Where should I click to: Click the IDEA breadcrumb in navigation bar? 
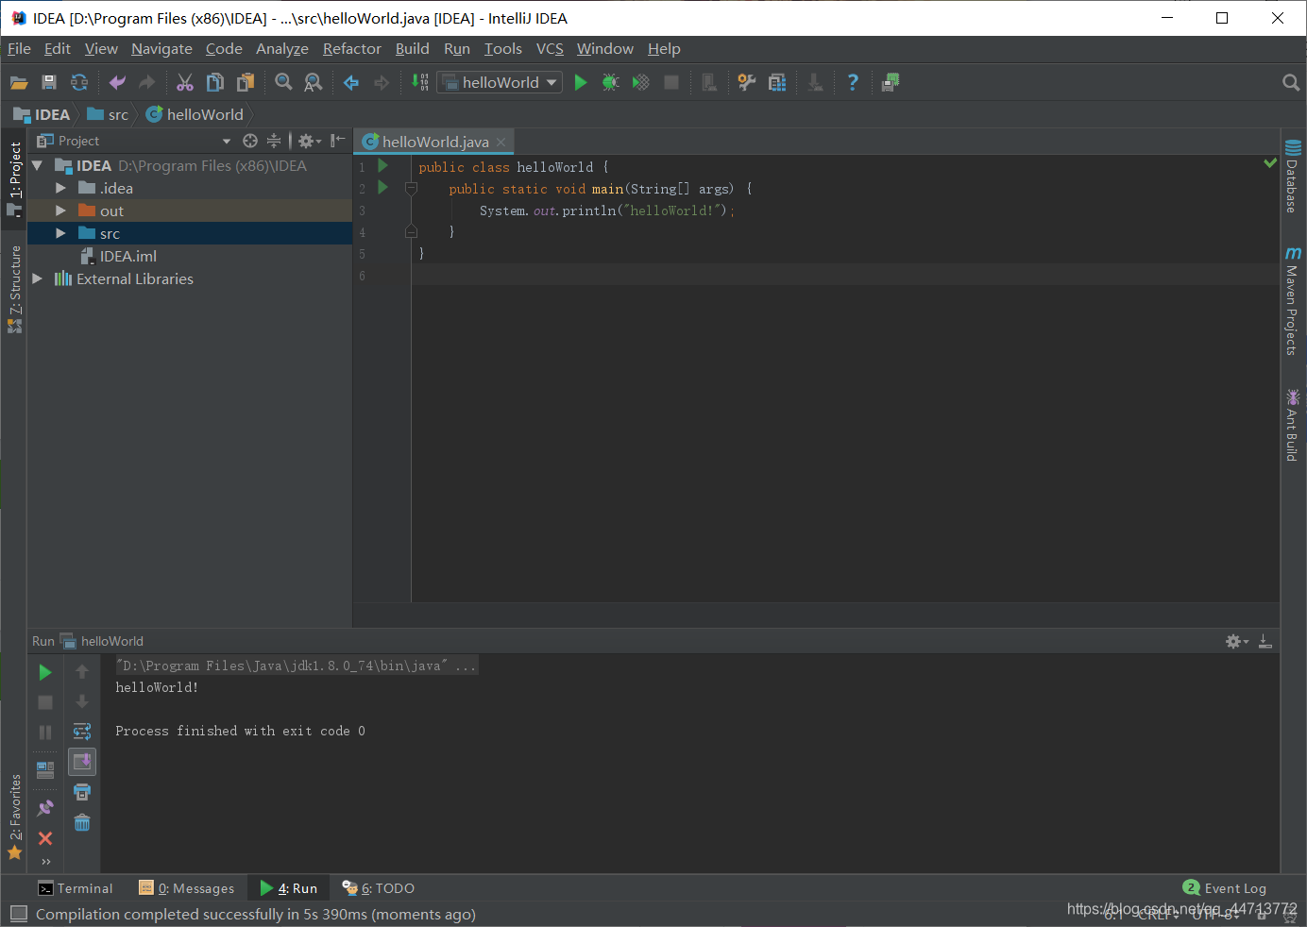click(x=42, y=114)
